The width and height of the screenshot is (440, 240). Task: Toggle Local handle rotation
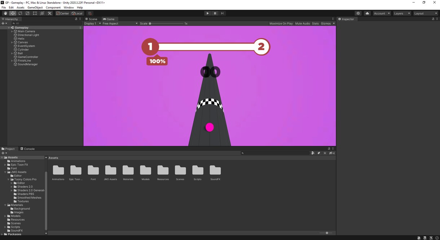[x=77, y=13]
